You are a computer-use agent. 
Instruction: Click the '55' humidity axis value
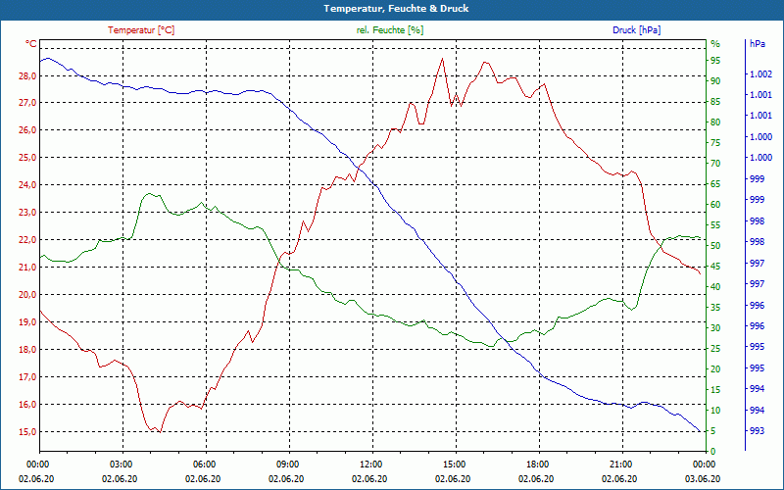pyautogui.click(x=715, y=225)
